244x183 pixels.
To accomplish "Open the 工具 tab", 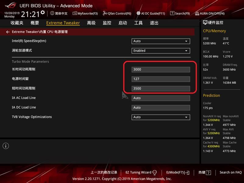I will (x=138, y=23).
